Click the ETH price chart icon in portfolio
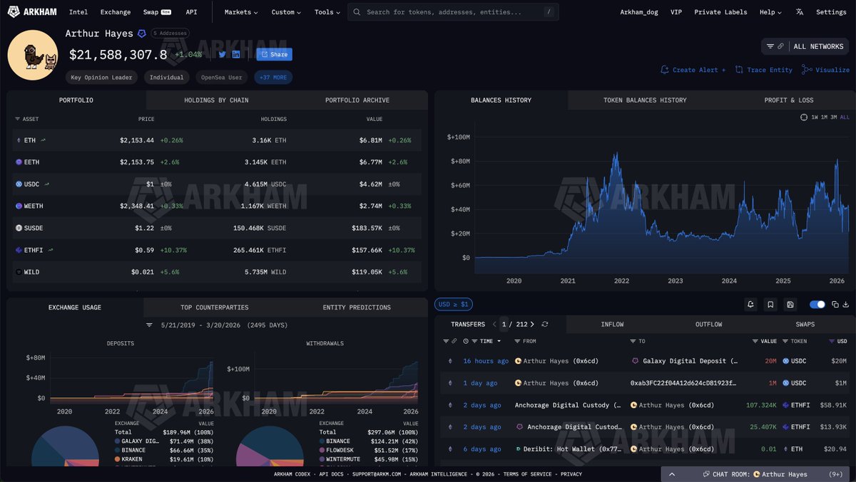This screenshot has width=856, height=482. point(43,140)
